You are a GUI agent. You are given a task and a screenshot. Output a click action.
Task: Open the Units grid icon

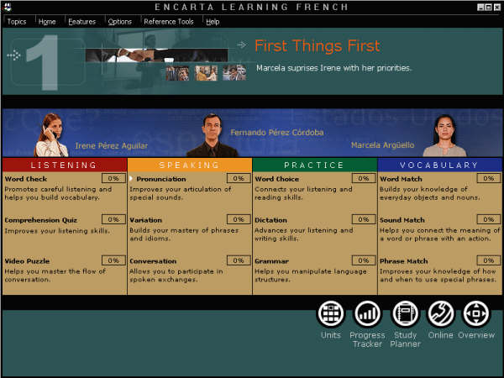pyautogui.click(x=331, y=313)
